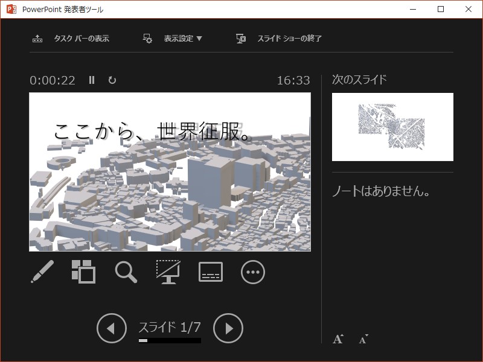Black out the slide show screen
The height and width of the screenshot is (362, 483).
[168, 271]
